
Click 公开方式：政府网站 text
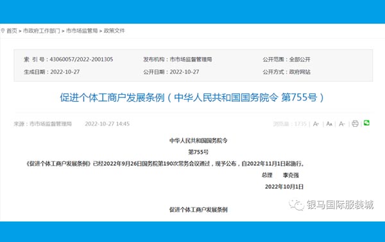[x=287, y=72]
